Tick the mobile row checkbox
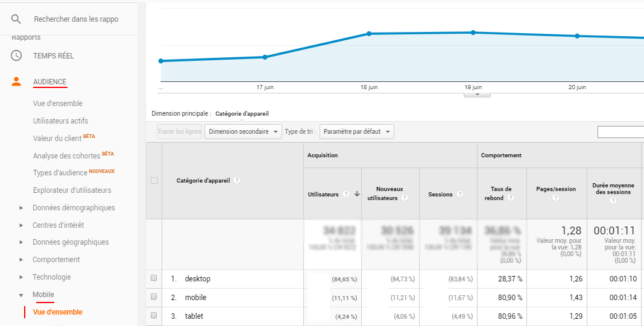The image size is (644, 326). [154, 296]
